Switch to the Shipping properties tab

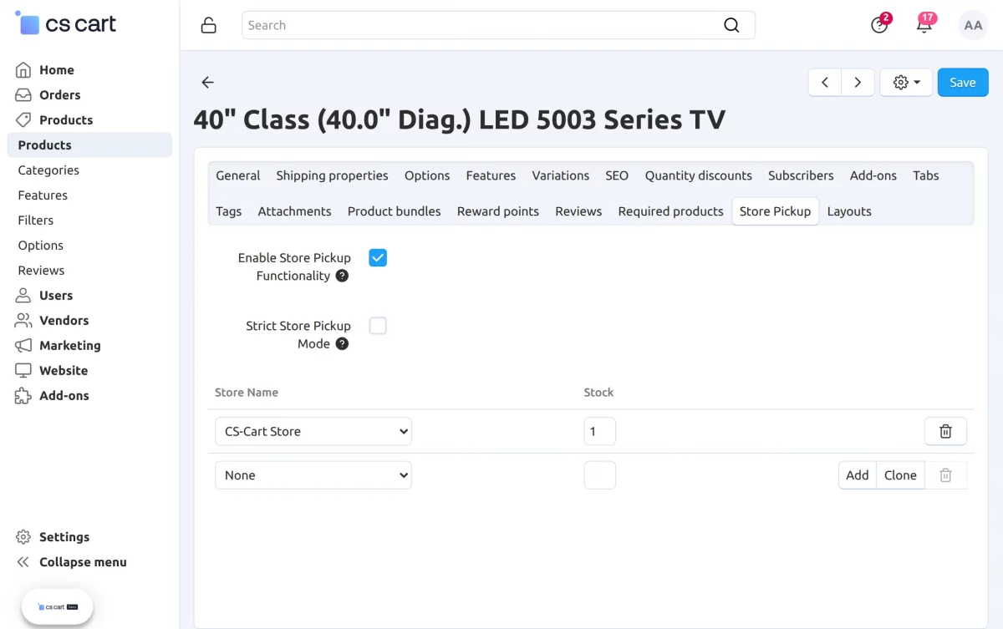(x=332, y=175)
